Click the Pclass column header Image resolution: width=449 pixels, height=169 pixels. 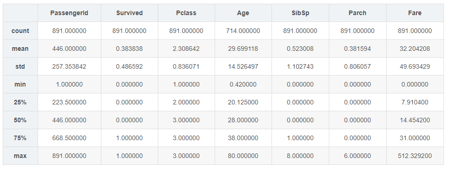[x=186, y=13]
